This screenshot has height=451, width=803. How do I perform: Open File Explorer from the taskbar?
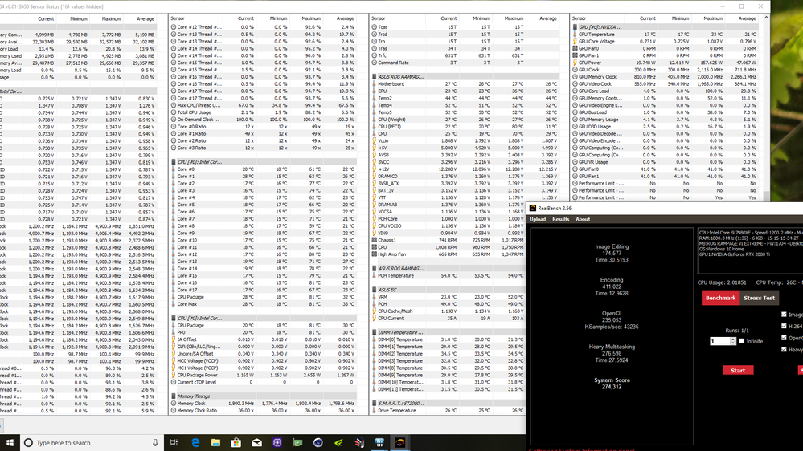(x=215, y=443)
